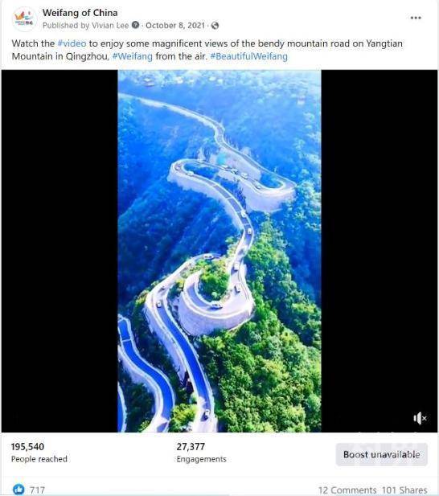Open the #video hashtag link
Screen dimensions: 439x496
pos(72,43)
